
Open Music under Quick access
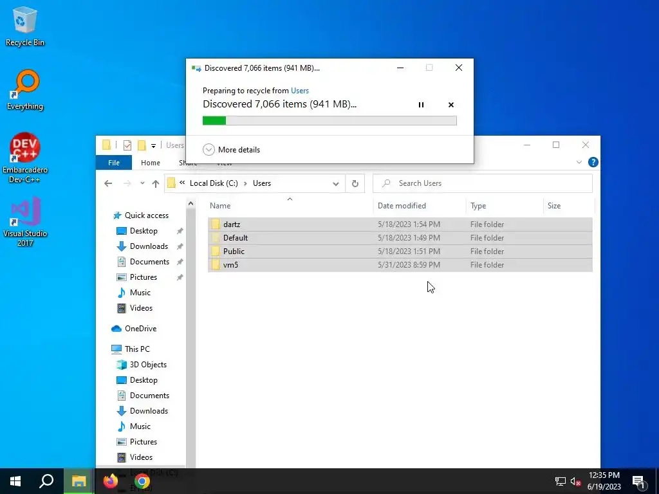[140, 293]
